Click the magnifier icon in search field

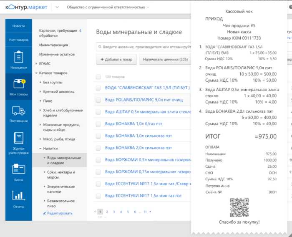coord(100,47)
